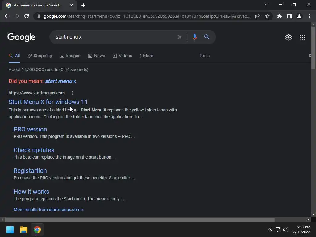Click the vertical scrollbar thumb
316x237 pixels.
point(313,48)
